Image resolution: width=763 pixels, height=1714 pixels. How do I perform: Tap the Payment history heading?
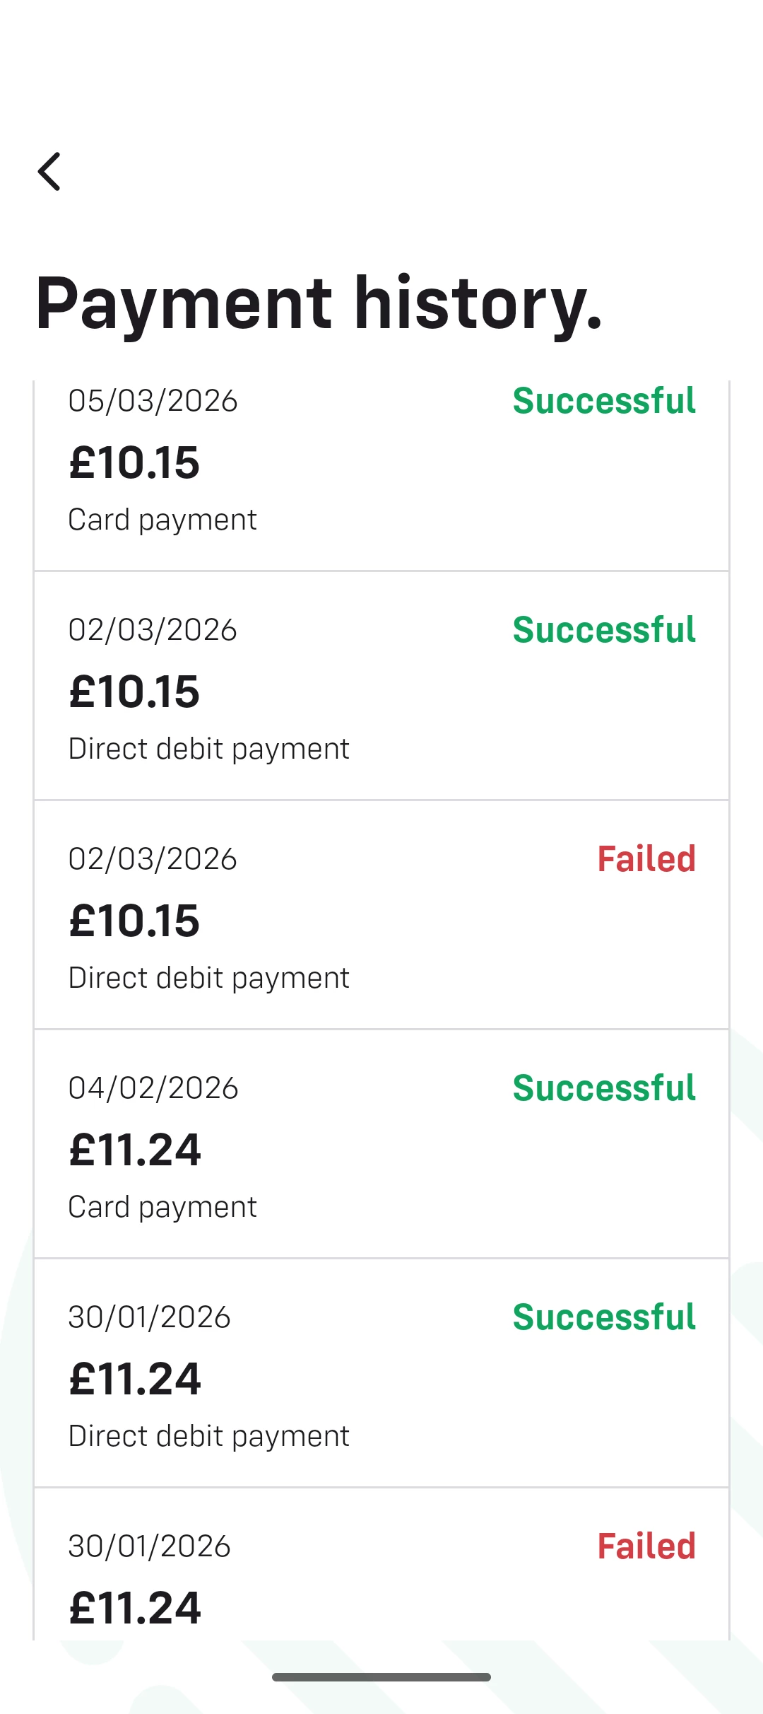coord(318,303)
